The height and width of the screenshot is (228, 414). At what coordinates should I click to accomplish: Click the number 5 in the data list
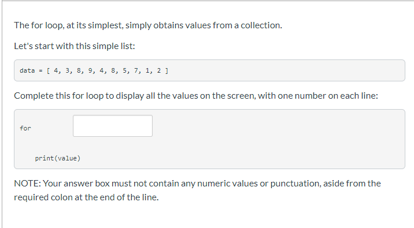(x=125, y=70)
